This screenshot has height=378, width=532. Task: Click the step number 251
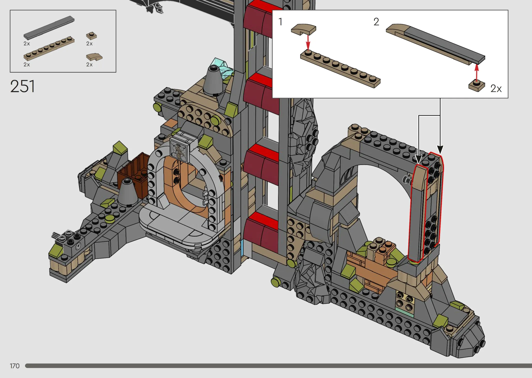tap(23, 86)
